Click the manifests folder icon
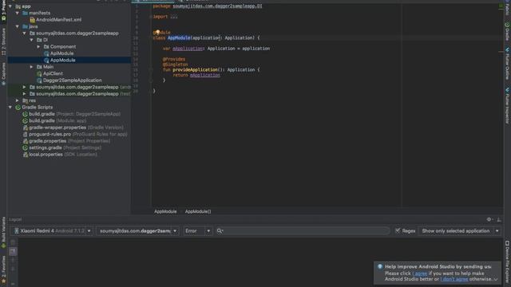Viewport: 511px width, 287px height. click(x=25, y=13)
